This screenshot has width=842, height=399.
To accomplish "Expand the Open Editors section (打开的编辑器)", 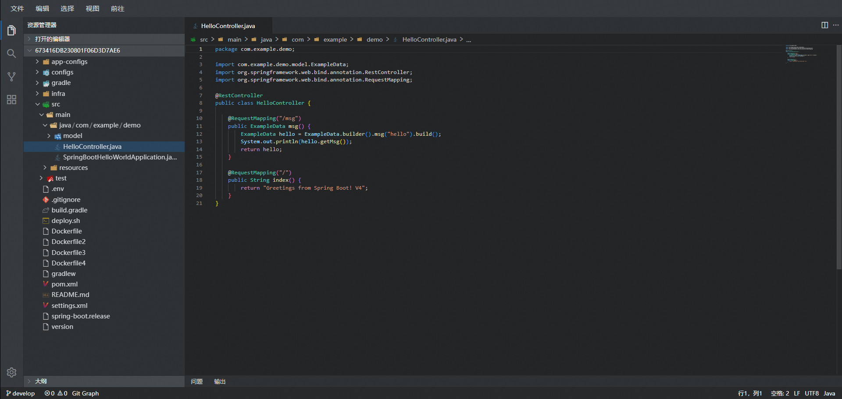I will pyautogui.click(x=104, y=39).
